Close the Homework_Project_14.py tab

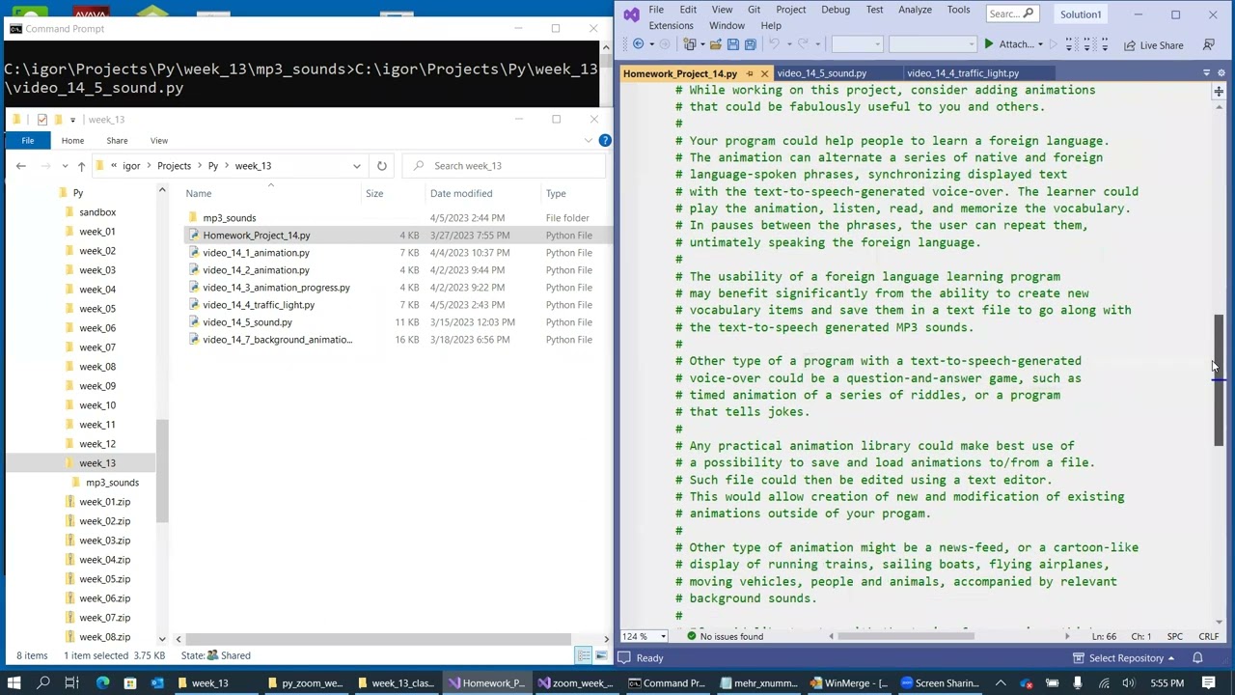[x=764, y=73]
